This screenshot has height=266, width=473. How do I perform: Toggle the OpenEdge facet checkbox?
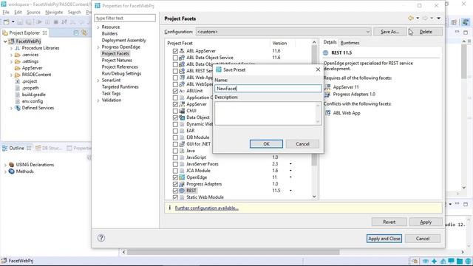pos(175,177)
